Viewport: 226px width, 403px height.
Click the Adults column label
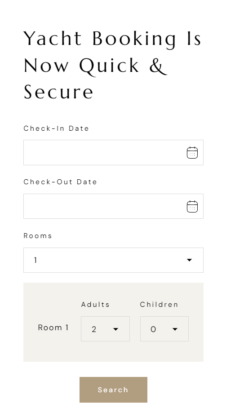[95, 305]
